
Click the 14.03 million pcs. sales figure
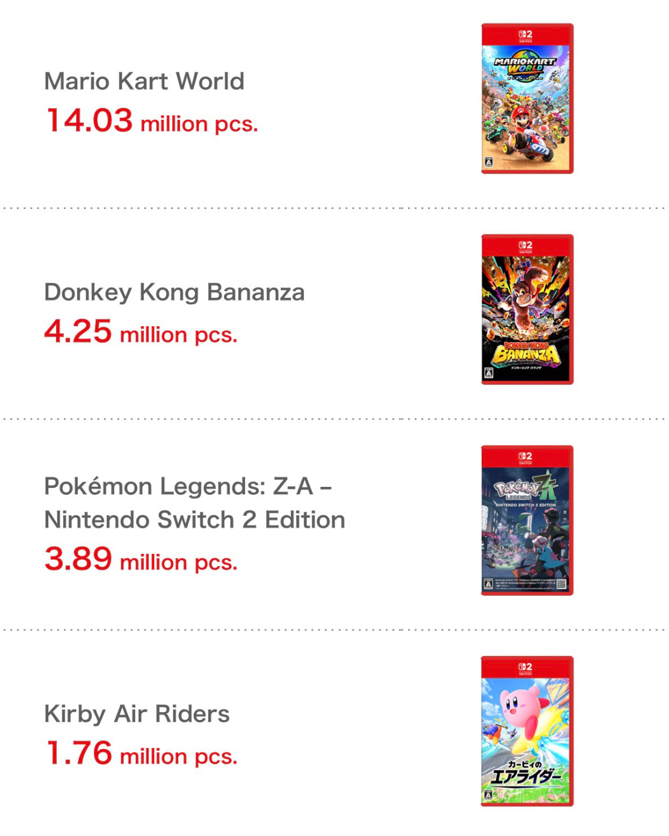pos(152,121)
